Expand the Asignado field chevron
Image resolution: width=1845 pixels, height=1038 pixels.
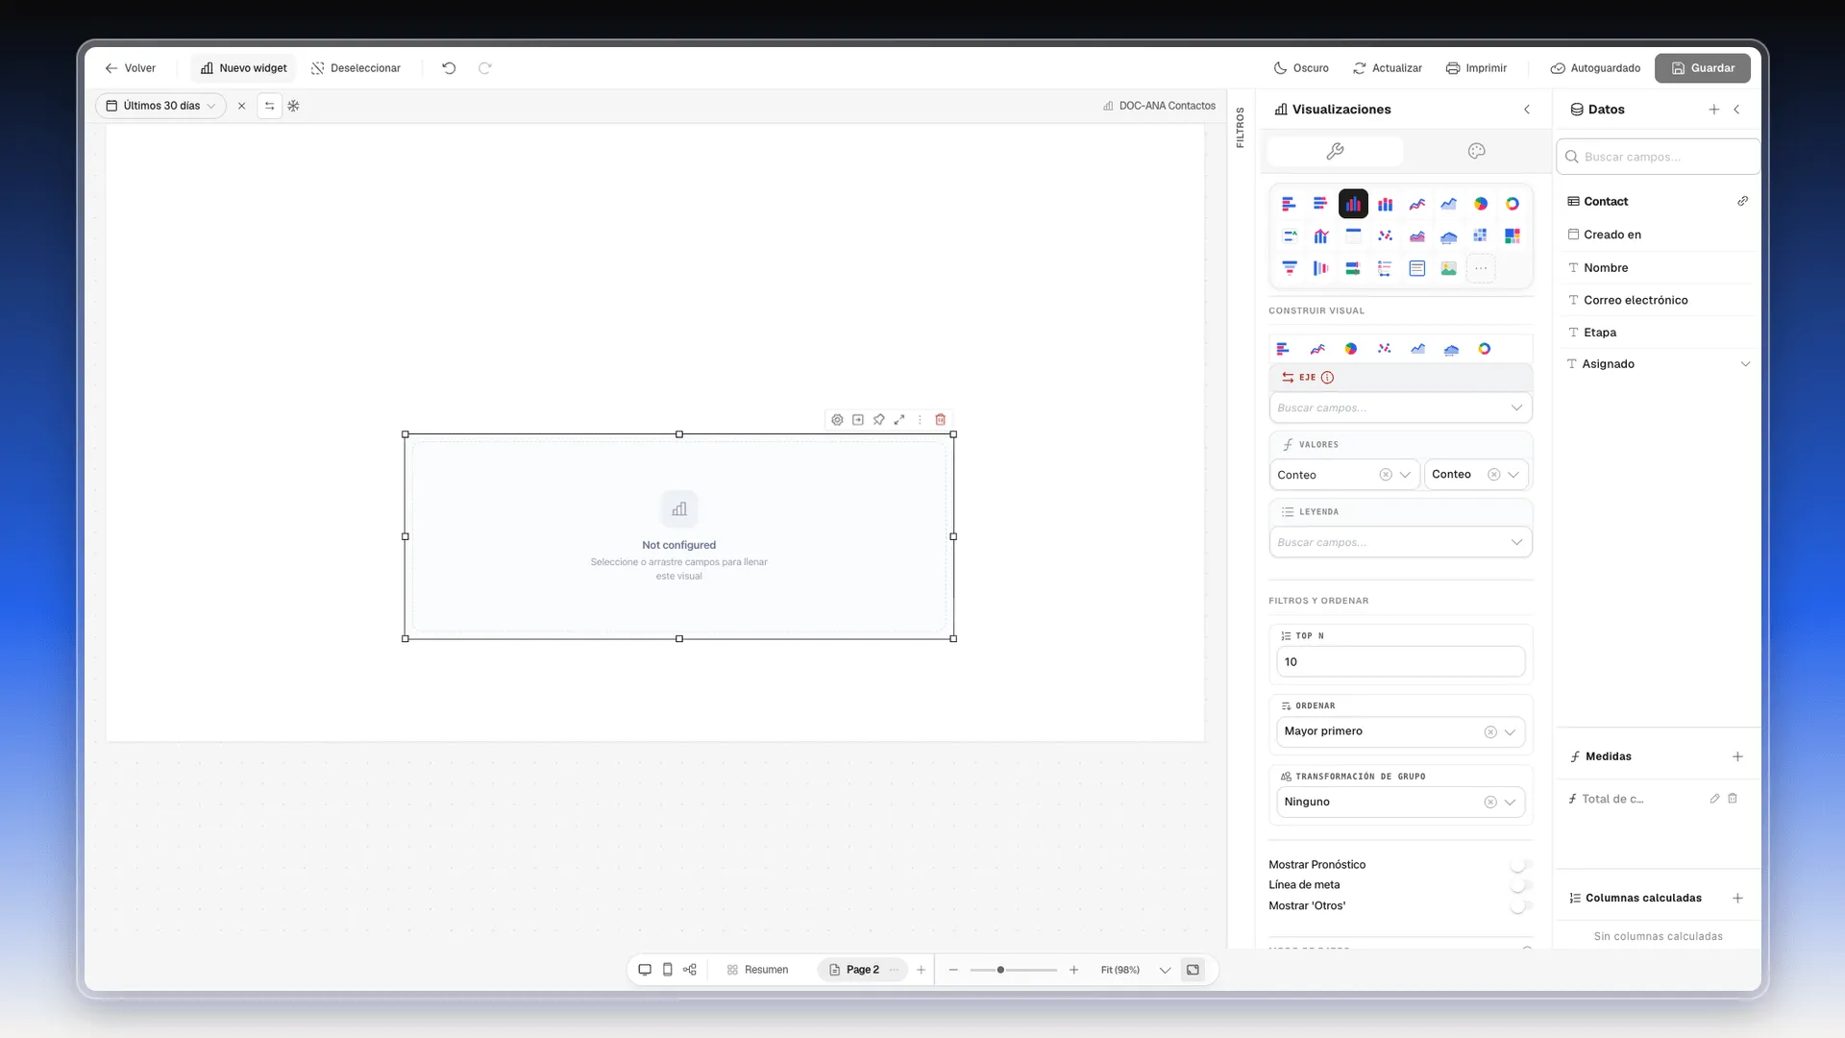[1745, 364]
